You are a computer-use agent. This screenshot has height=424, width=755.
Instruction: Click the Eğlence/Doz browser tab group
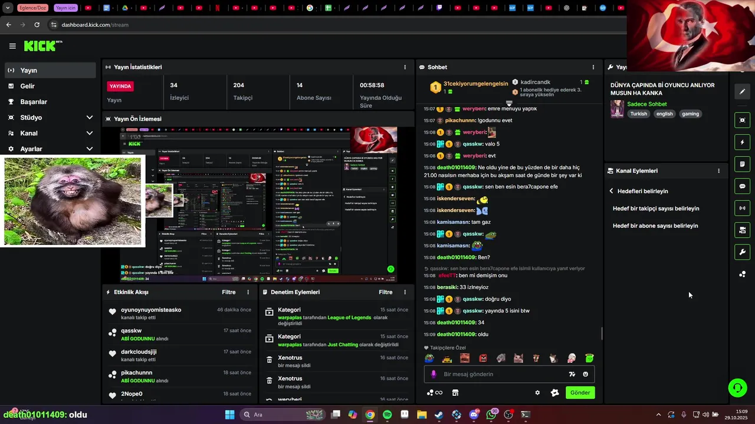pos(34,8)
